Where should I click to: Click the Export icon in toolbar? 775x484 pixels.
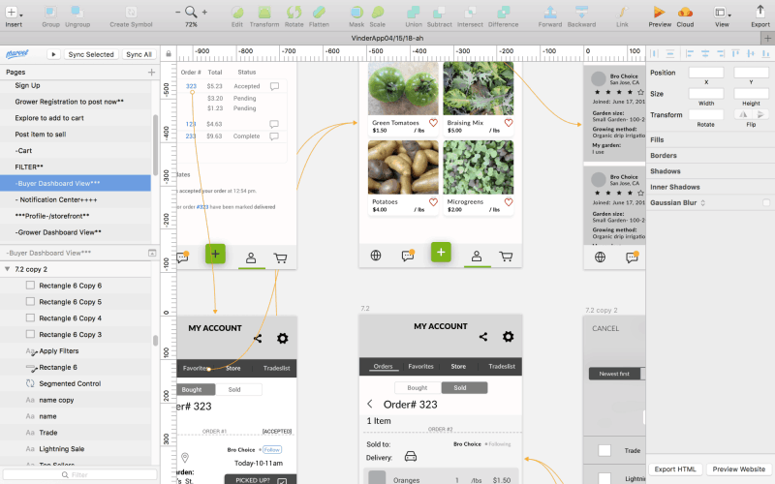point(759,13)
